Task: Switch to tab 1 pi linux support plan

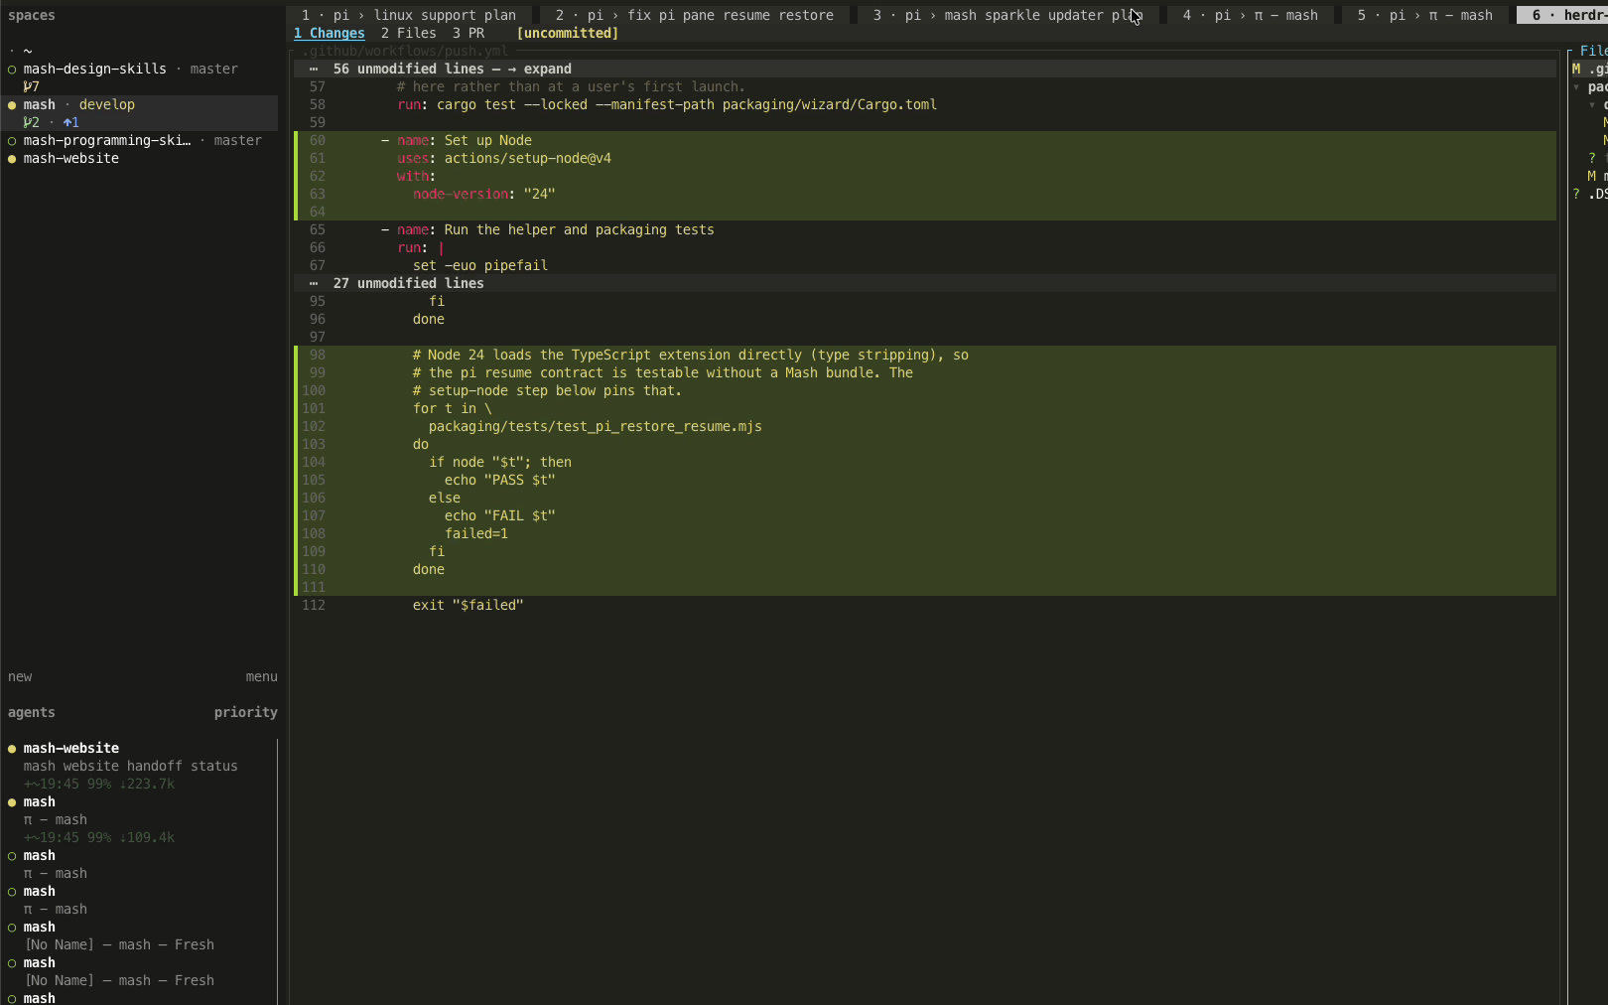Action: (x=409, y=15)
